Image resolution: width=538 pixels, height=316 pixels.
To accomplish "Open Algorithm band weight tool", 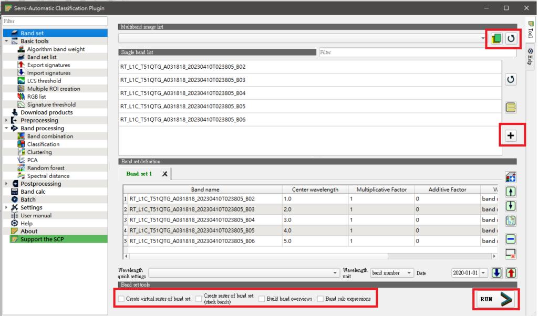I will coord(56,49).
